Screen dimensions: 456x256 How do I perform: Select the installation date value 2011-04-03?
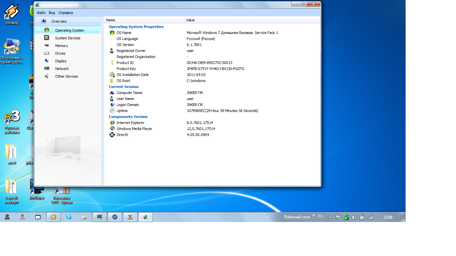[196, 75]
